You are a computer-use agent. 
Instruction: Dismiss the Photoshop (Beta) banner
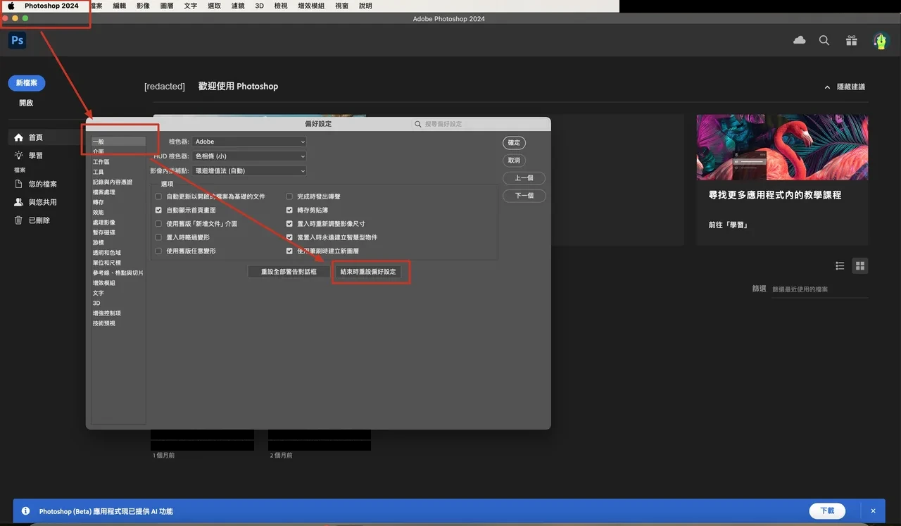pos(874,511)
